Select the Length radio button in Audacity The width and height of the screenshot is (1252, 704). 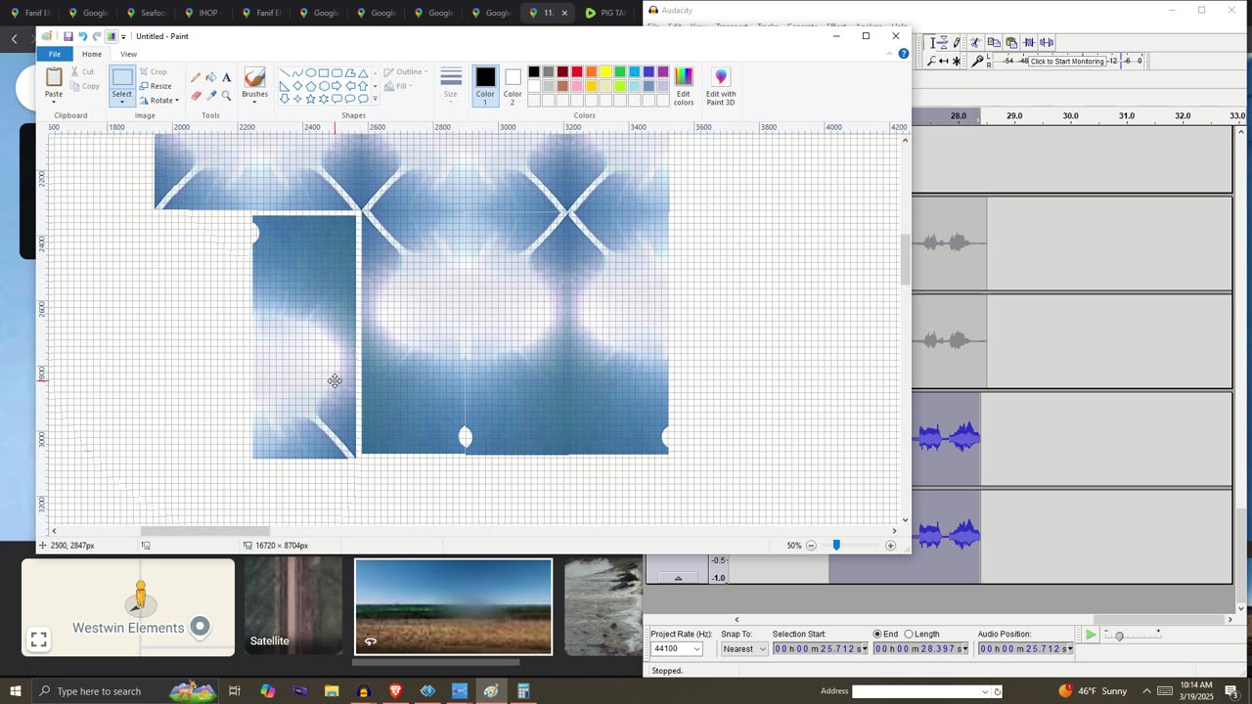coord(909,635)
